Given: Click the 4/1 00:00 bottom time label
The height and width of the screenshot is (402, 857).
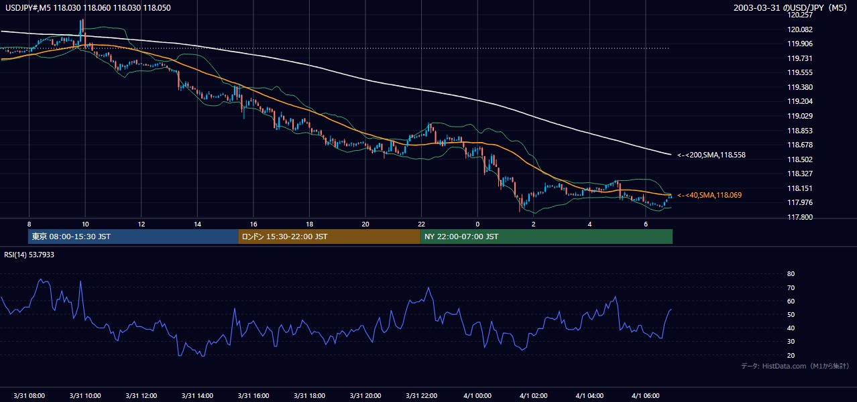Looking at the screenshot, I should point(477,396).
